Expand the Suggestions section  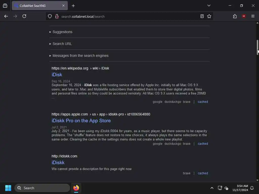[x=62, y=32]
